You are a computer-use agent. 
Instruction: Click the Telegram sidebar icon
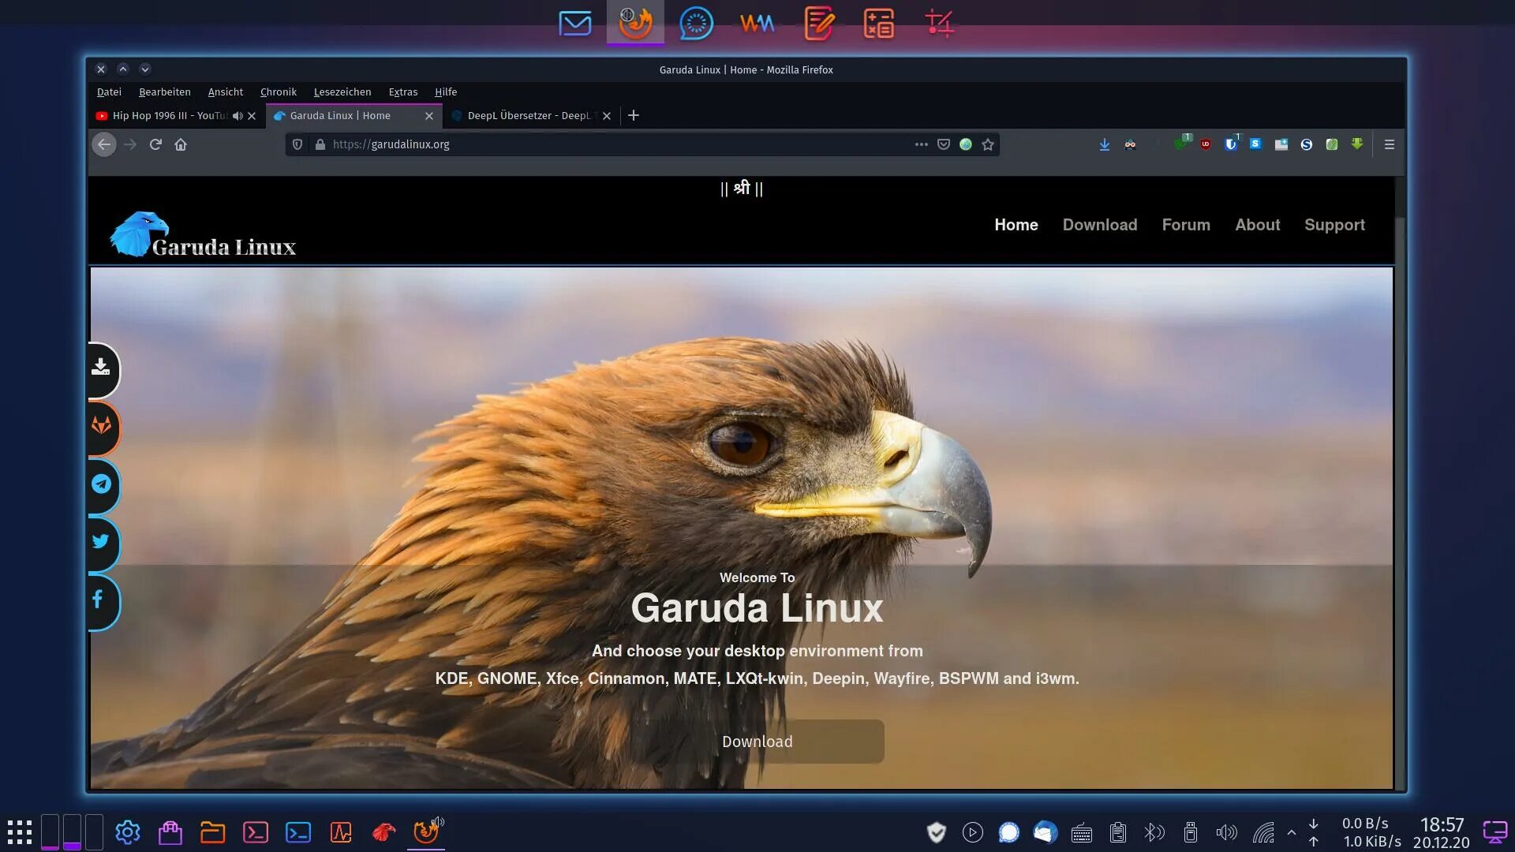pyautogui.click(x=102, y=484)
